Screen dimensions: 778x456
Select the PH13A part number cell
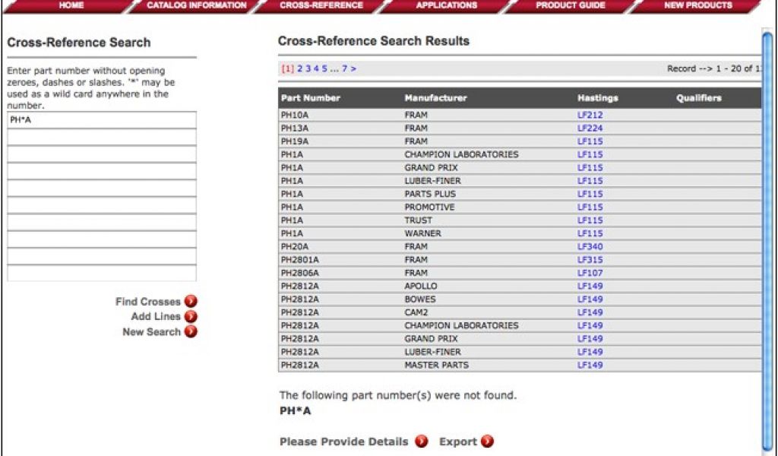295,128
